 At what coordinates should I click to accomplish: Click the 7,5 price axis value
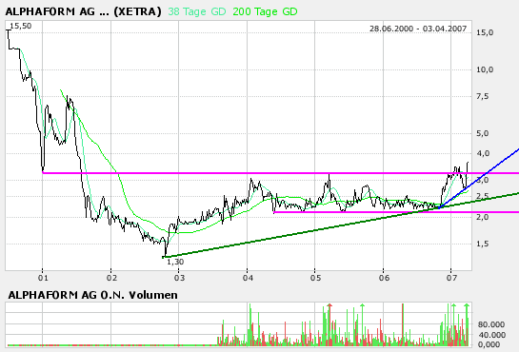(482, 96)
